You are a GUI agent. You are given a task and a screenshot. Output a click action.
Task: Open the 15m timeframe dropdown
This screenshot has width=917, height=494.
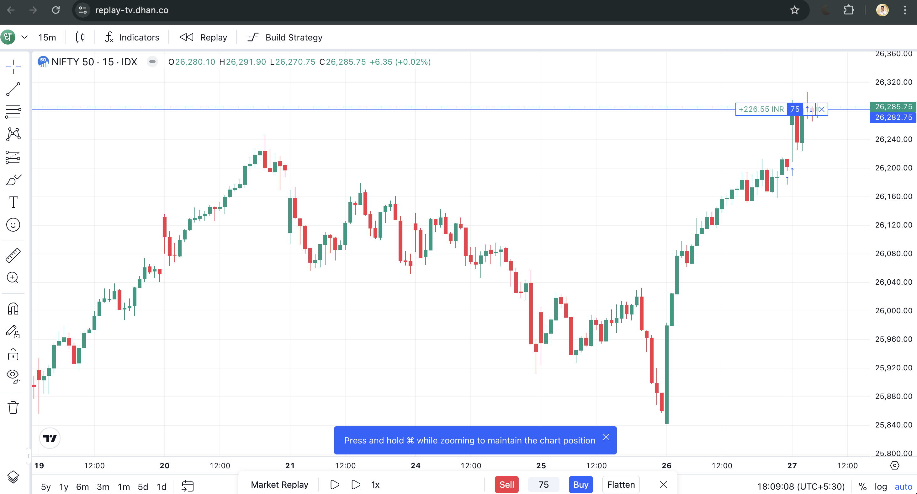point(47,37)
